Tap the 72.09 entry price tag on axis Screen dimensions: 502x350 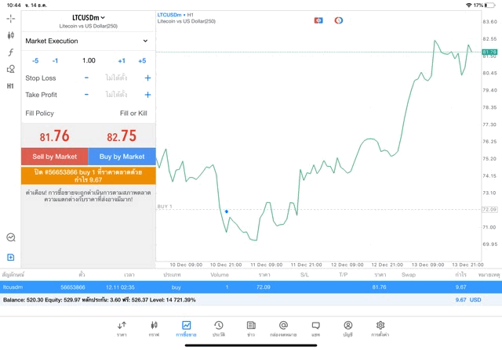click(x=489, y=209)
